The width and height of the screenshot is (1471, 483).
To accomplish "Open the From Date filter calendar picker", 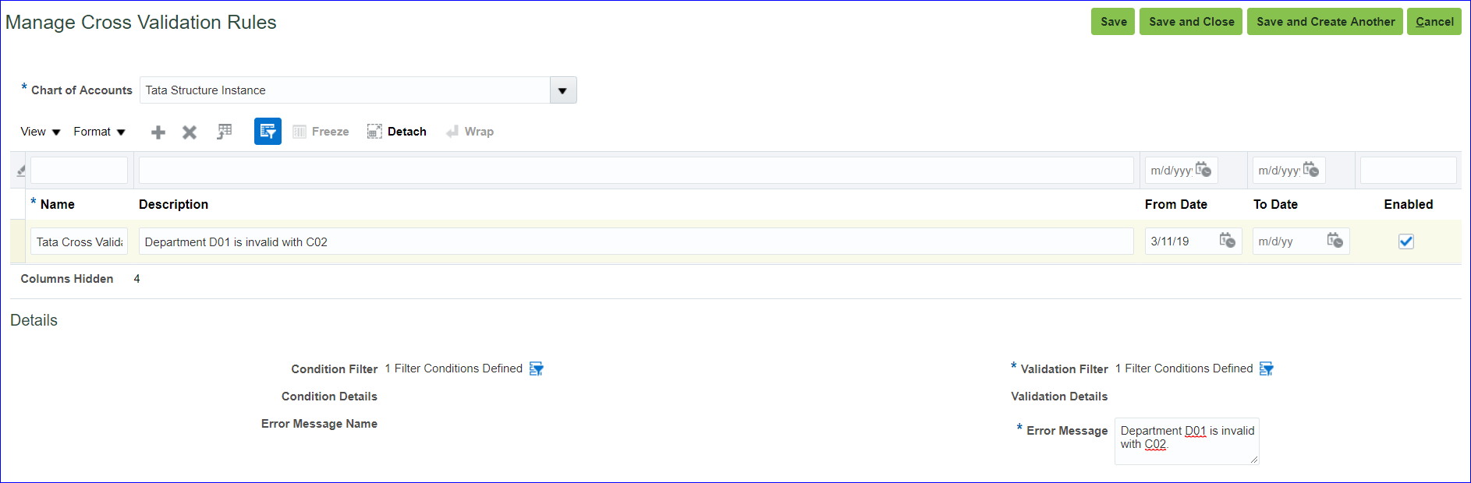I will click(x=1203, y=170).
